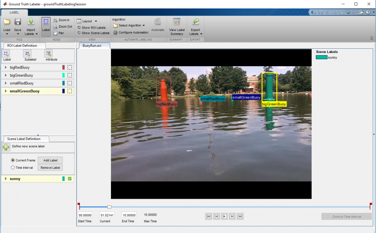Toggle Show Scene Labels checkbox

(x=79, y=33)
